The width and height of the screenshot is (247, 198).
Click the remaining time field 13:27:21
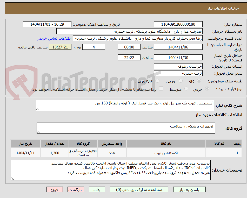coord(60,47)
